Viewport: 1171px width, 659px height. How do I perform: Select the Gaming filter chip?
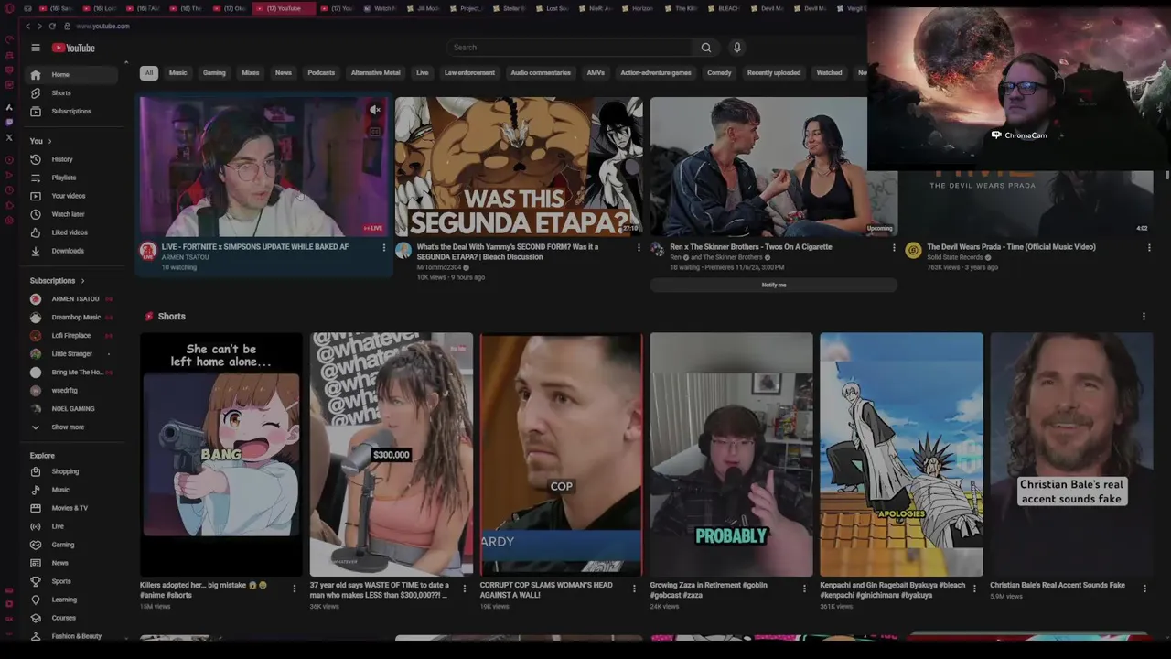click(214, 73)
